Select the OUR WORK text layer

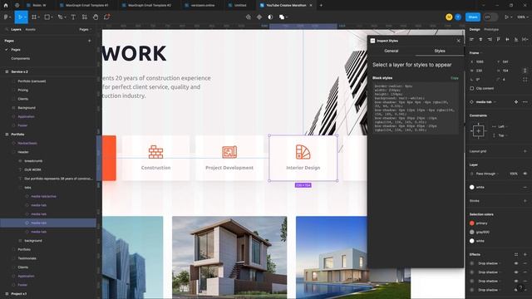33,169
